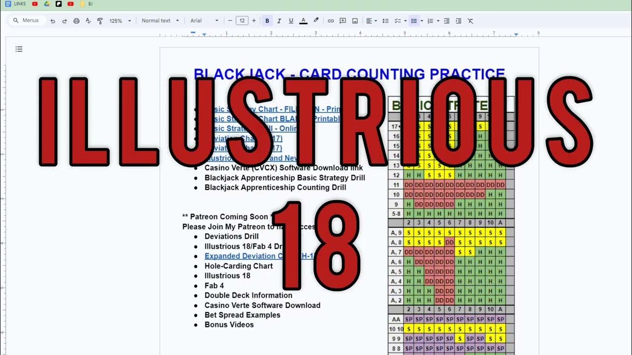
Task: Toggle the bulleted list
Action: click(x=414, y=21)
